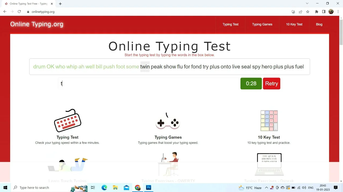Image resolution: width=343 pixels, height=192 pixels.
Task: Check battery status in system tray
Action: coord(293,188)
